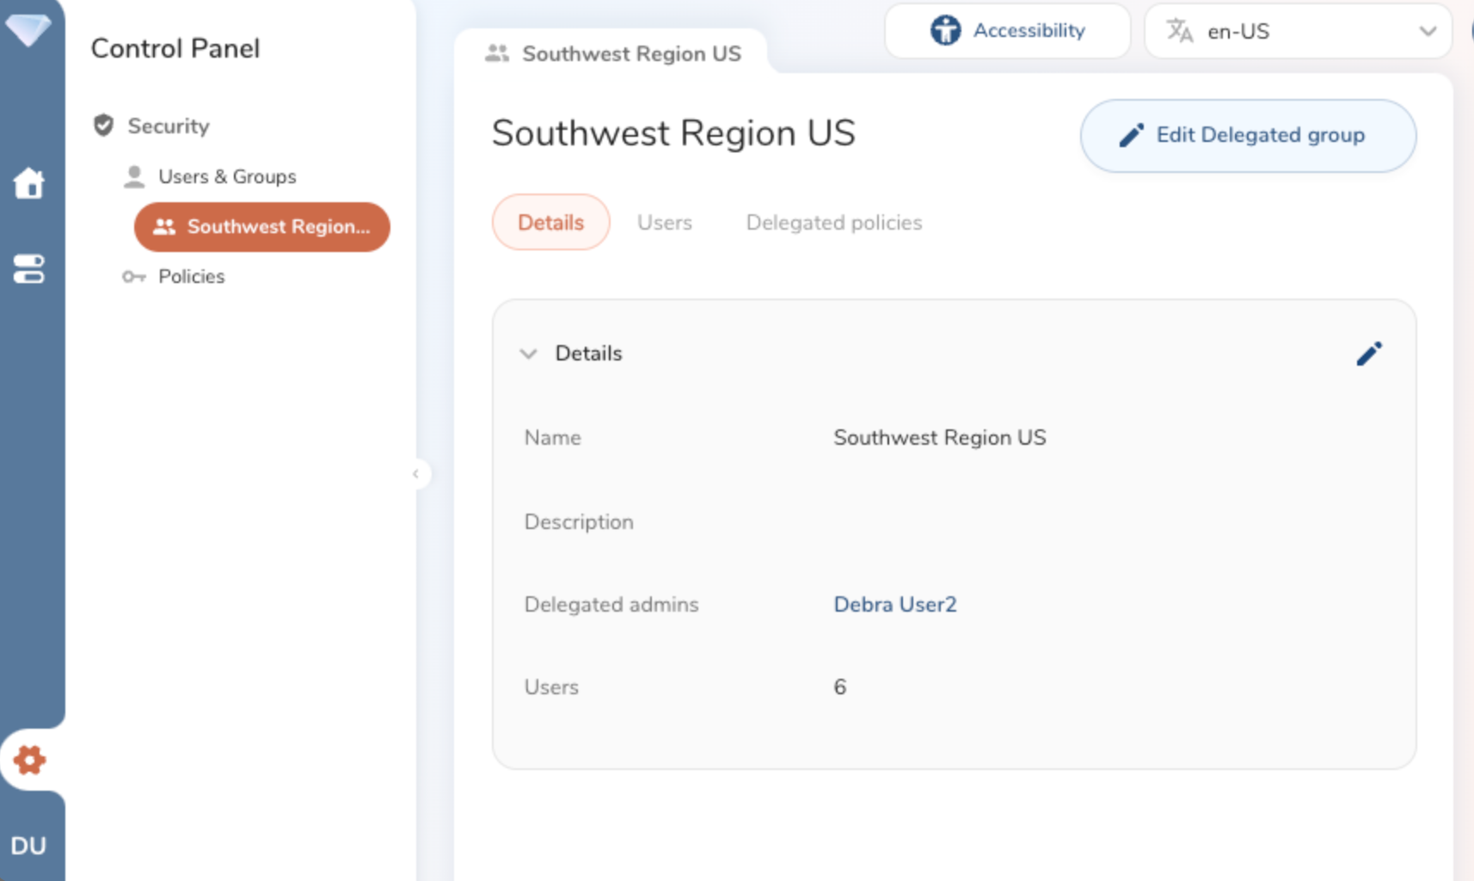This screenshot has height=881, width=1474.
Task: Open Users & Groups in sidebar
Action: coord(226,176)
